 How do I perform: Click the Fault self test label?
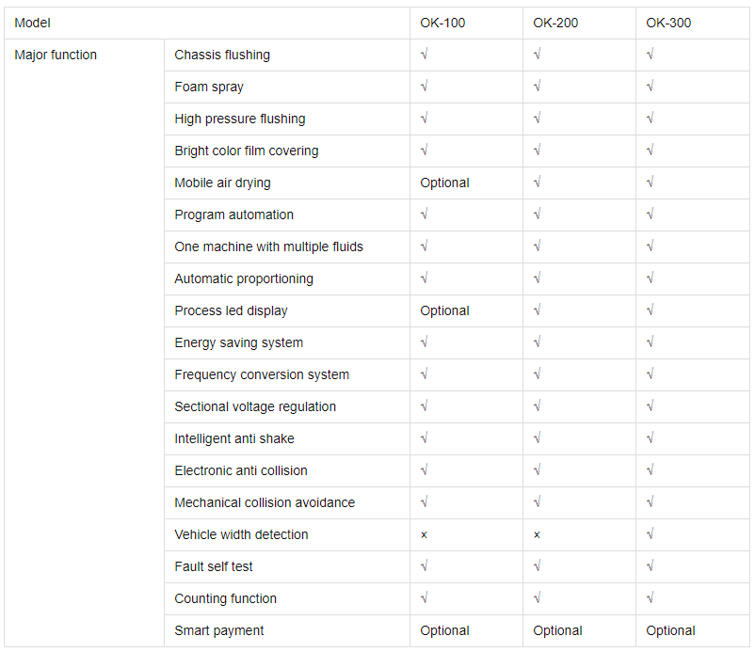click(x=214, y=566)
